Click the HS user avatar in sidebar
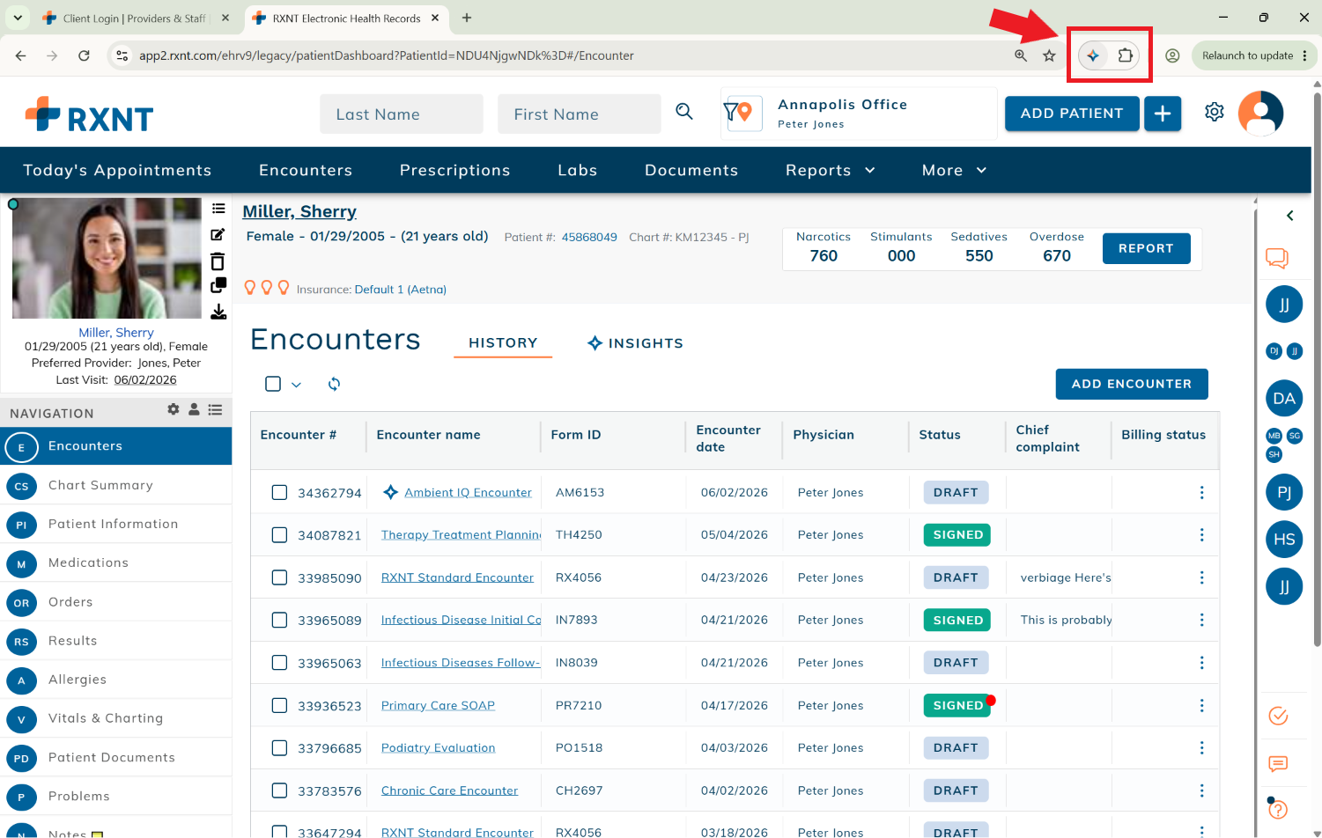This screenshot has height=838, width=1322. [1284, 539]
